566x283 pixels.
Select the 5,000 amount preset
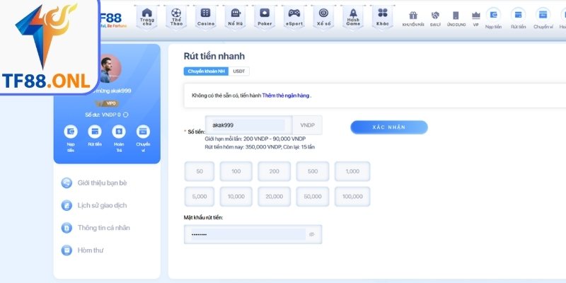click(200, 197)
